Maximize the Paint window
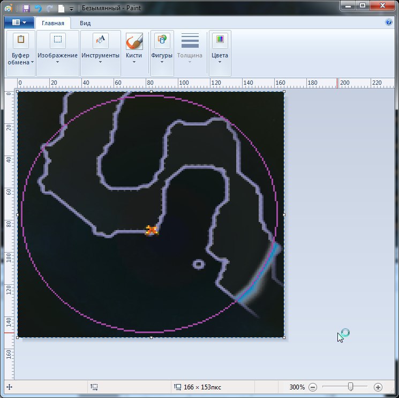Image resolution: width=399 pixels, height=398 pixels. [x=363, y=5]
